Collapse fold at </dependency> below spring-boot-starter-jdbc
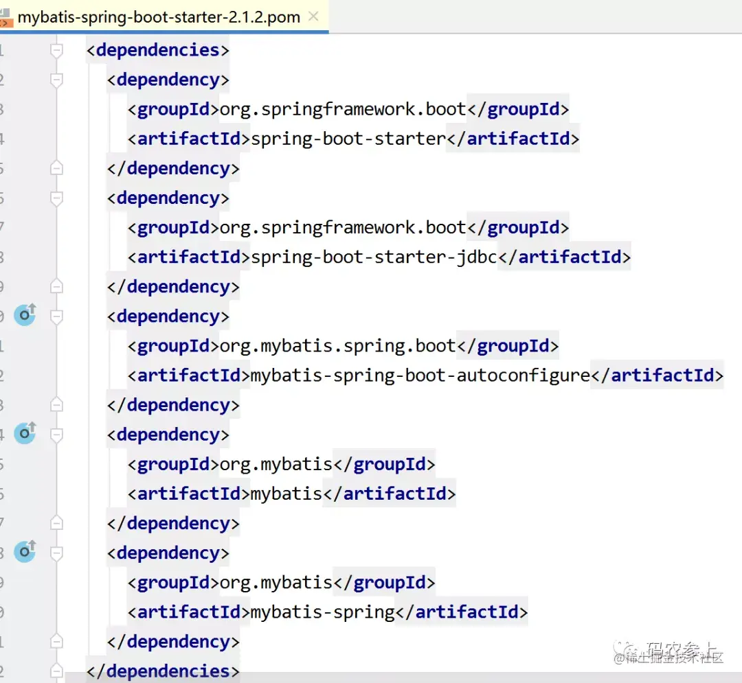The image size is (742, 683). coord(56,286)
